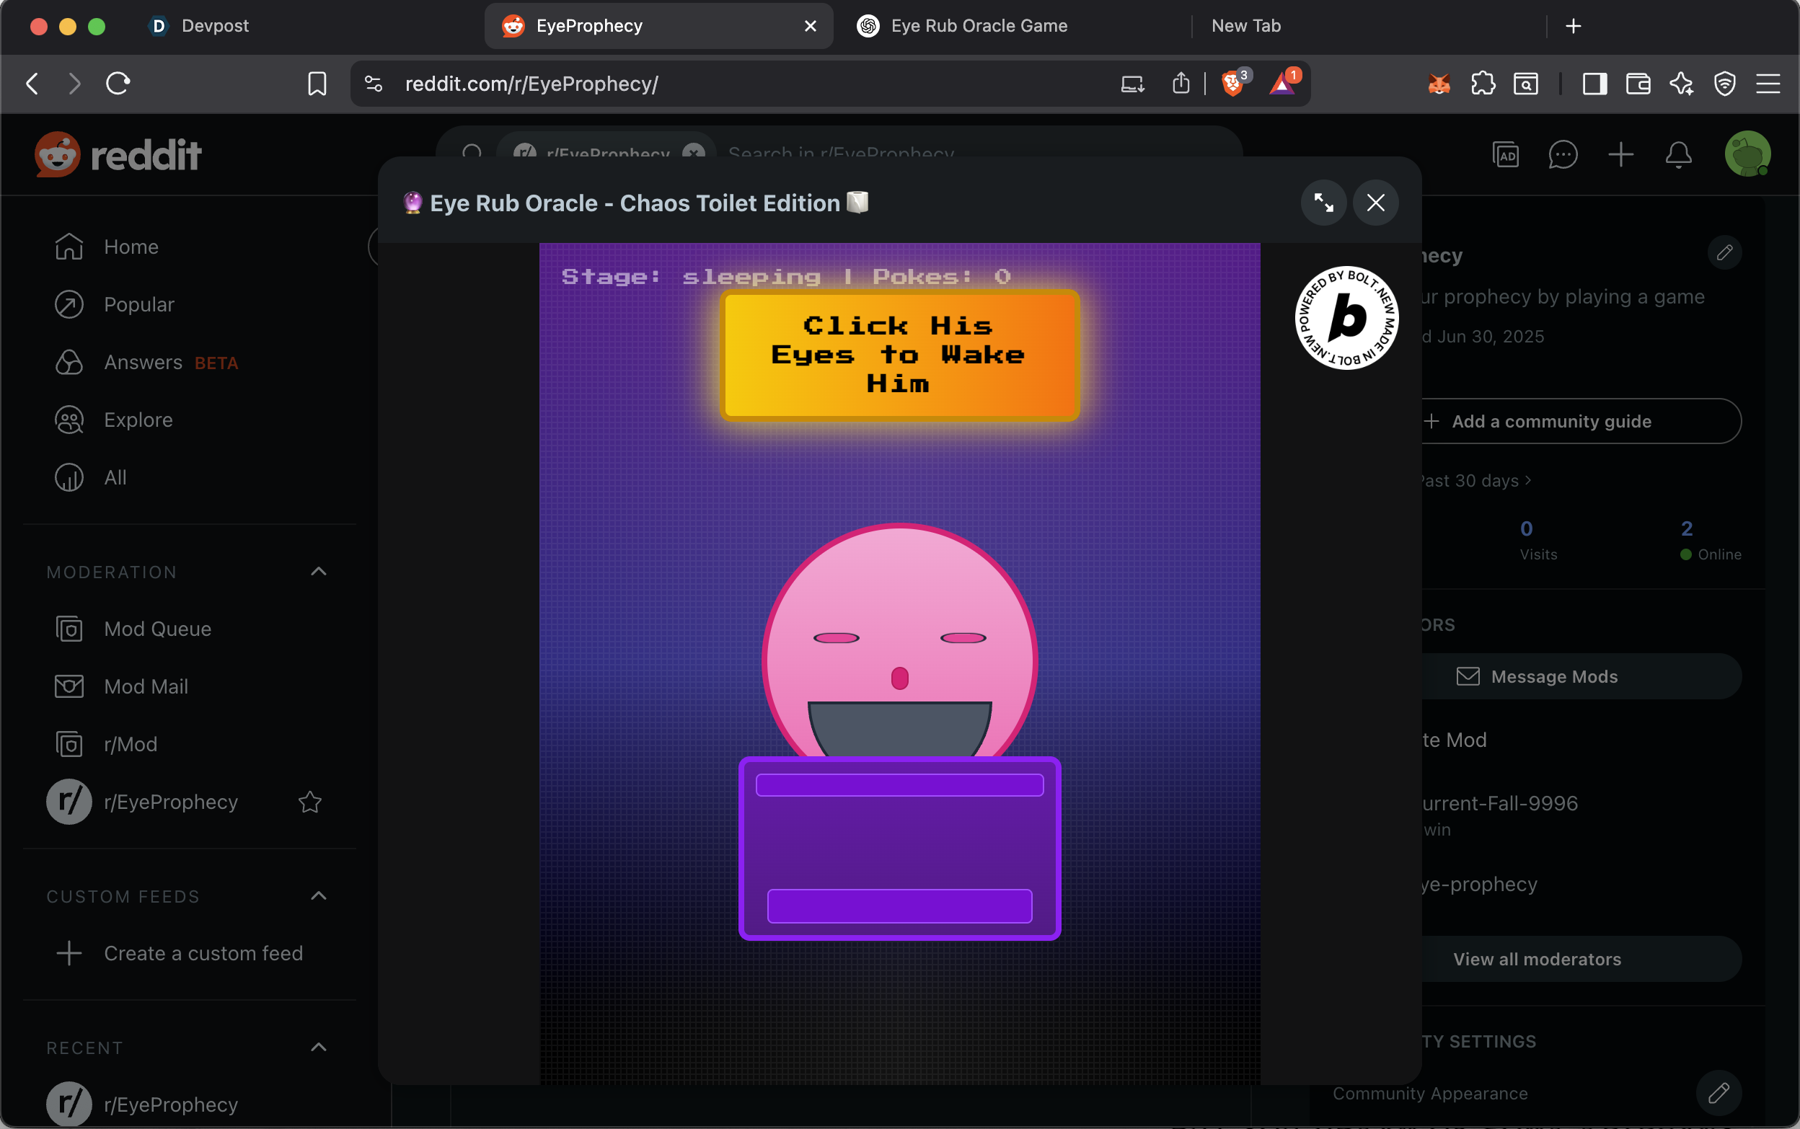This screenshot has height=1129, width=1800.
Task: Click the Message Mods button
Action: coord(1553,676)
